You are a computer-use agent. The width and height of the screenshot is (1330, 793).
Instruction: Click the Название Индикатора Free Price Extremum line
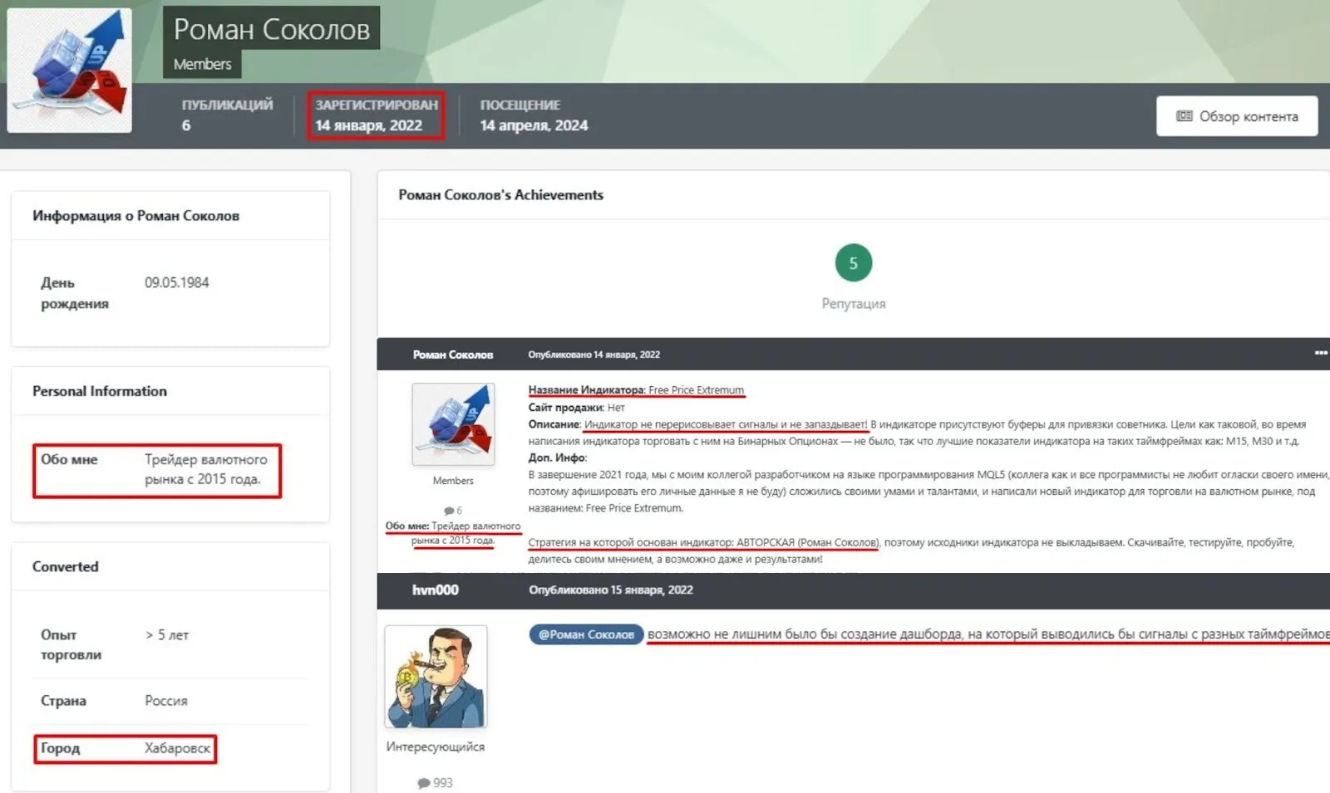[x=636, y=390]
